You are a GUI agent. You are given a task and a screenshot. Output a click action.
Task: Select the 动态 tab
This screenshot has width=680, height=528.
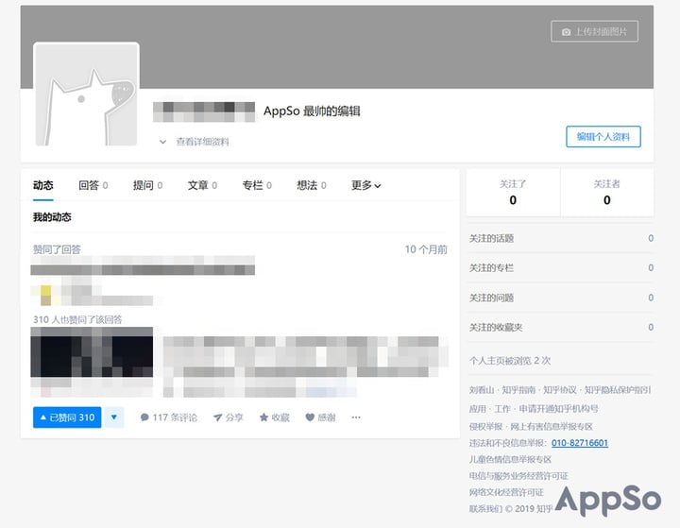42,185
